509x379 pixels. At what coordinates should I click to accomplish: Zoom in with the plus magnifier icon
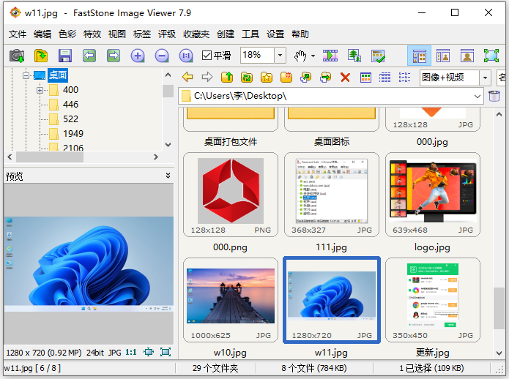point(138,56)
